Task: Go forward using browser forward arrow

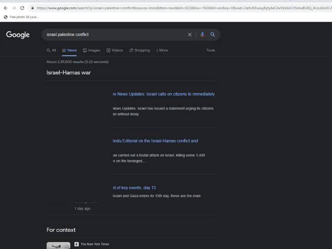Action: click(x=14, y=8)
